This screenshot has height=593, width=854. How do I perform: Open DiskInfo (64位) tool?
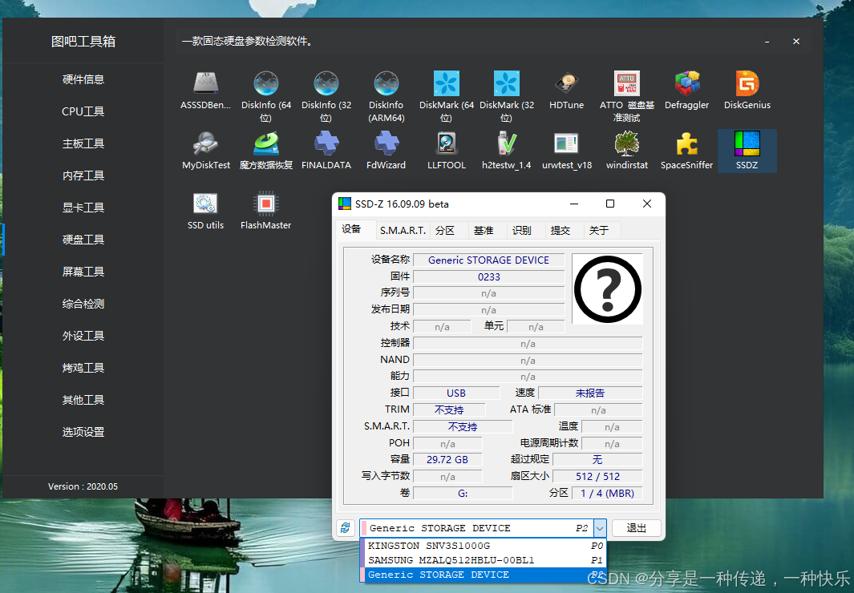coord(265,83)
